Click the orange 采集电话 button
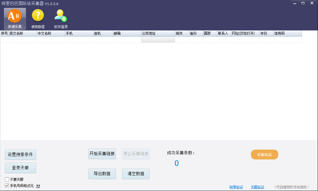This screenshot has height=191, width=318. click(x=264, y=154)
